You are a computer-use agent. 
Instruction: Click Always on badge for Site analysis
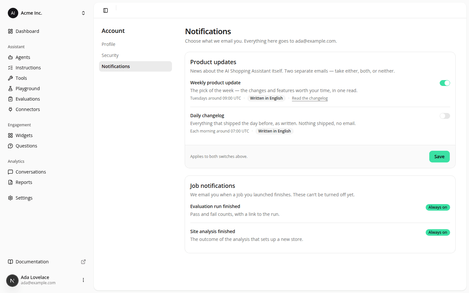point(438,232)
